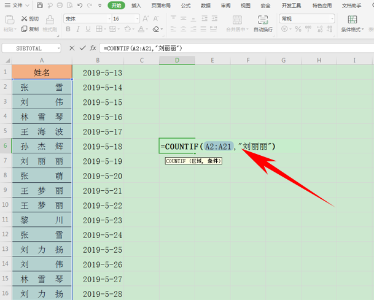Open the number format 常规 dropdown
The width and height of the screenshot is (374, 300).
332,18
